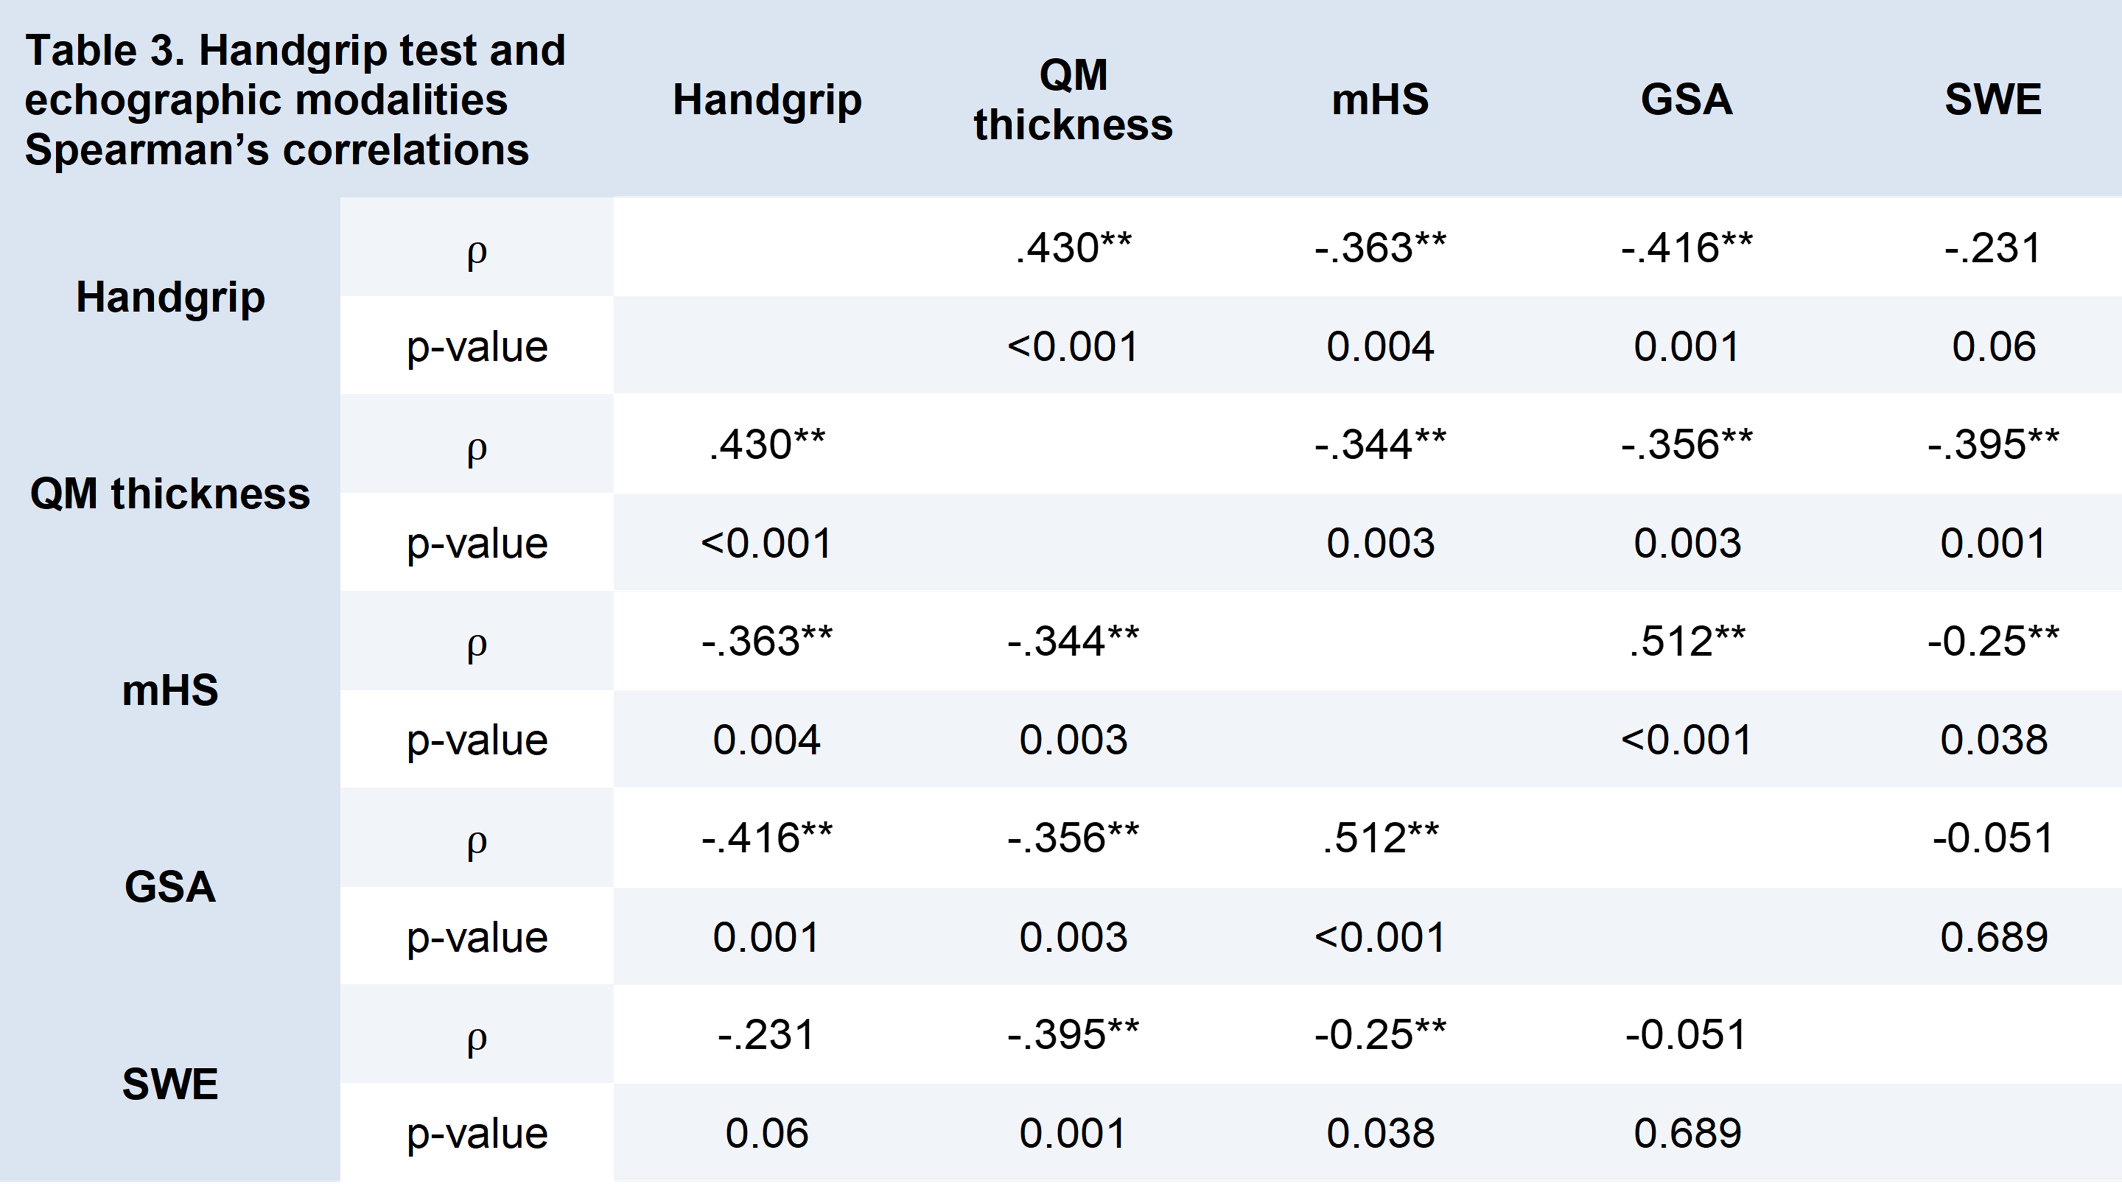Click the mHS row label
The height and width of the screenshot is (1184, 2122).
pos(170,690)
